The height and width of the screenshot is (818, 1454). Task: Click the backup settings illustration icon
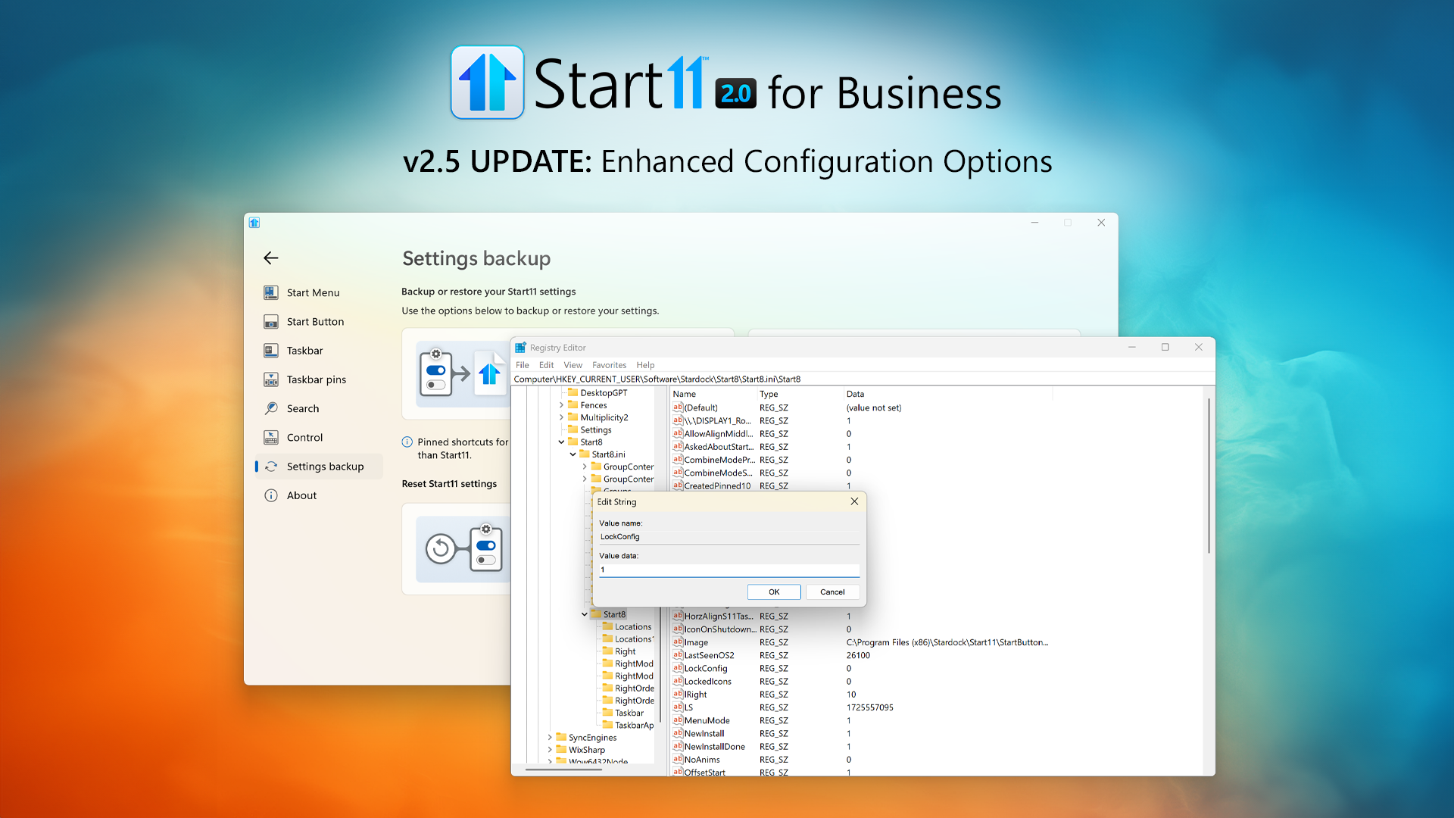click(x=463, y=374)
